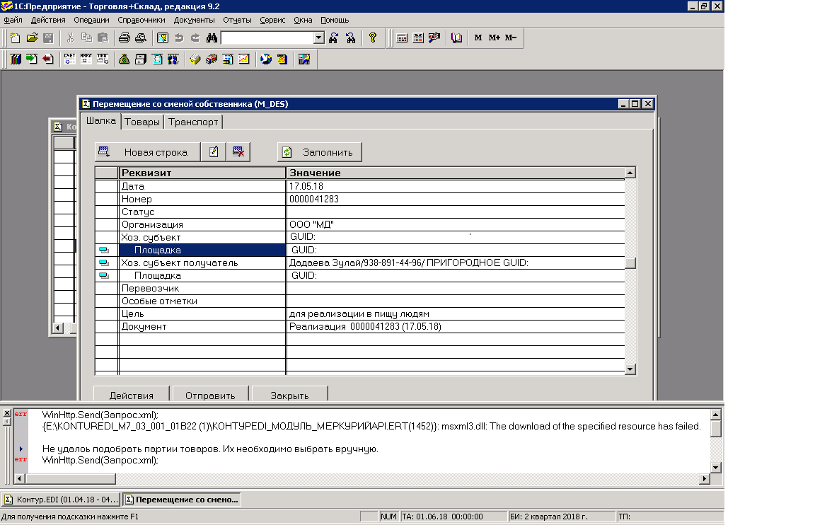
Task: Open the Файл menu
Action: [x=13, y=20]
